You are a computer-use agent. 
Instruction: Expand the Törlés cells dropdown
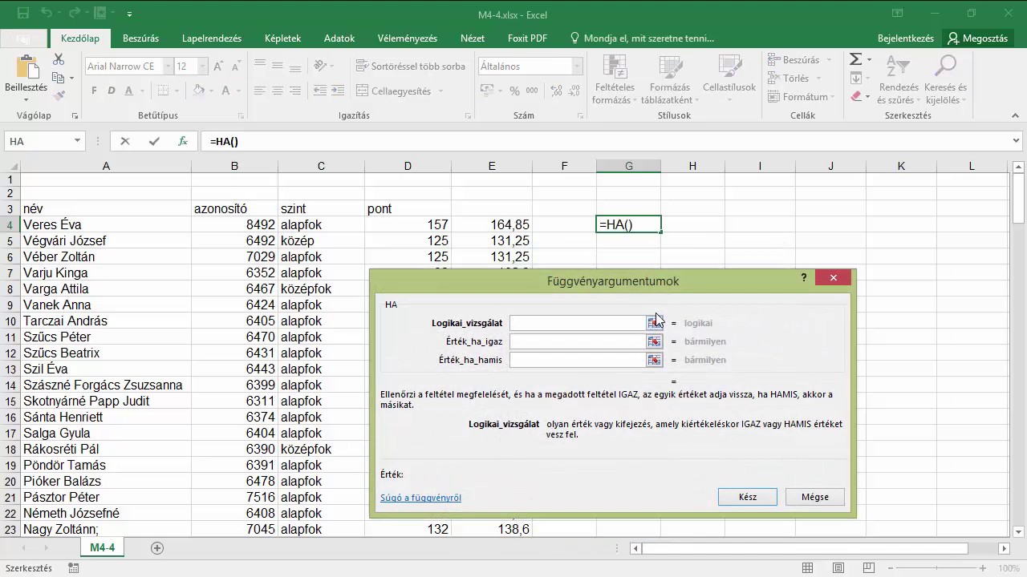click(818, 79)
